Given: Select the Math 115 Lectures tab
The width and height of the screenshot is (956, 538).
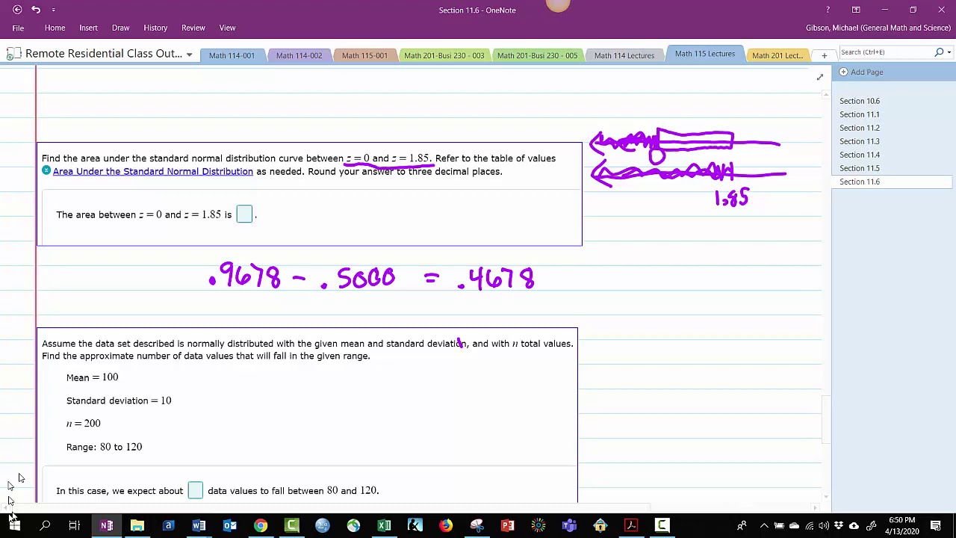Looking at the screenshot, I should pos(705,54).
